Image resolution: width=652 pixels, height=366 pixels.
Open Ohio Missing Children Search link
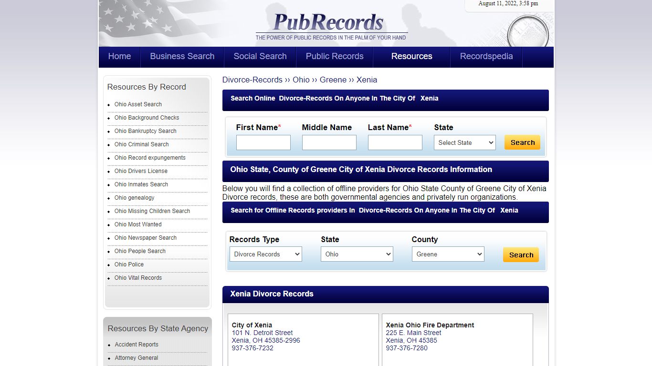tap(152, 211)
